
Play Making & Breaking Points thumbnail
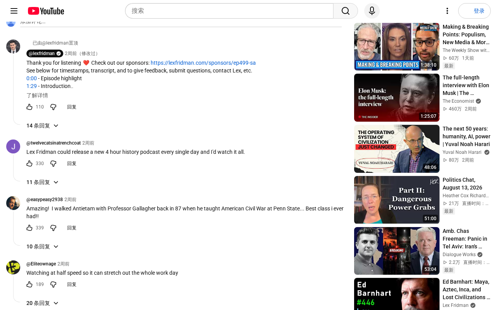tap(397, 46)
